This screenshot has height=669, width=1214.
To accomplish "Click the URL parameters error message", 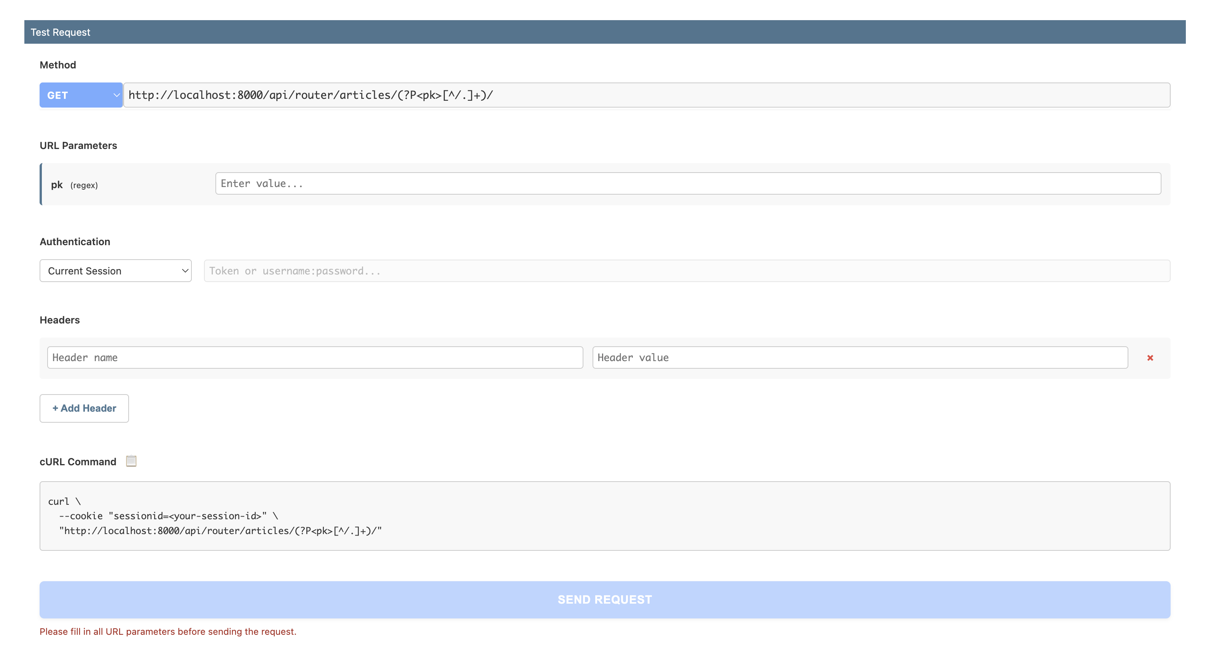I will (x=168, y=631).
